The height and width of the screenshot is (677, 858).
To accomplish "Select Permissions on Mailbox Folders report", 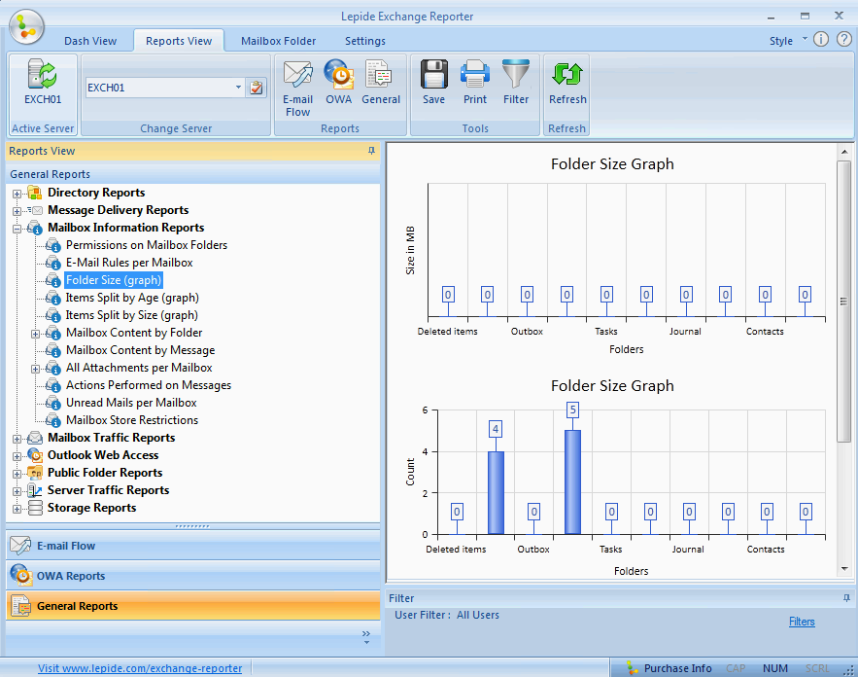I will tap(147, 245).
